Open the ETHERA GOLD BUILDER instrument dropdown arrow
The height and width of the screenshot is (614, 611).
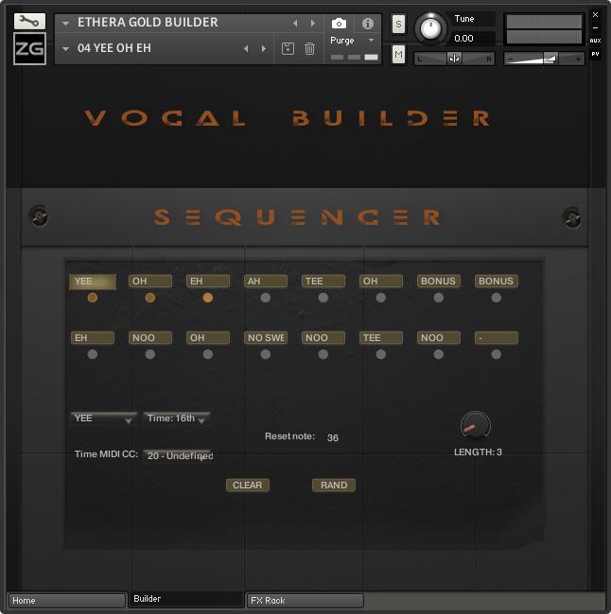point(66,24)
